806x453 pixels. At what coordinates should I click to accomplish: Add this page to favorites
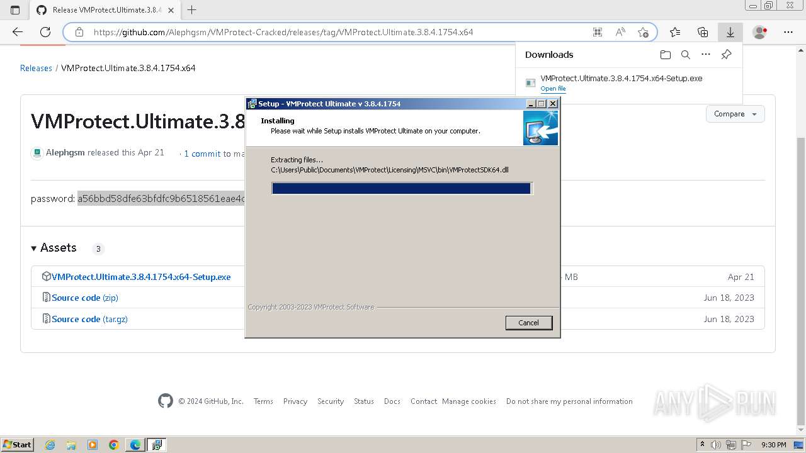coord(643,32)
